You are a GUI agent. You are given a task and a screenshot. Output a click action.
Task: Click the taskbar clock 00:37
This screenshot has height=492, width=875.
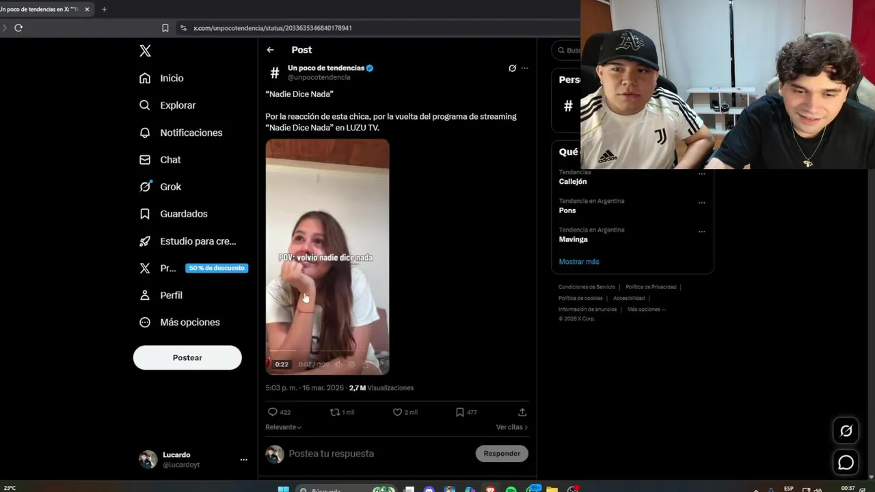(x=848, y=489)
